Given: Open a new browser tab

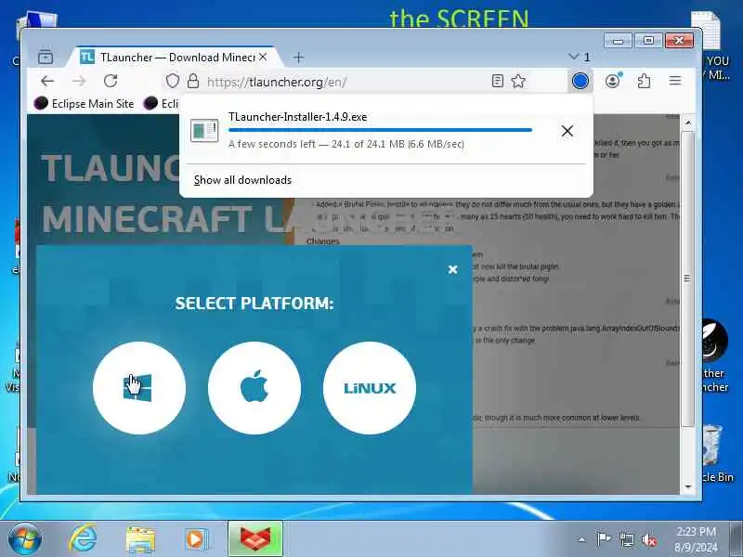Looking at the screenshot, I should click(298, 58).
